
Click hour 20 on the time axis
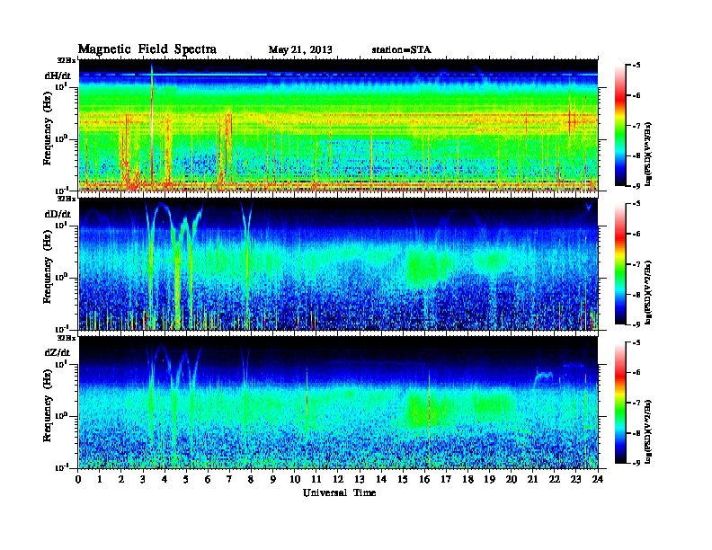512,479
